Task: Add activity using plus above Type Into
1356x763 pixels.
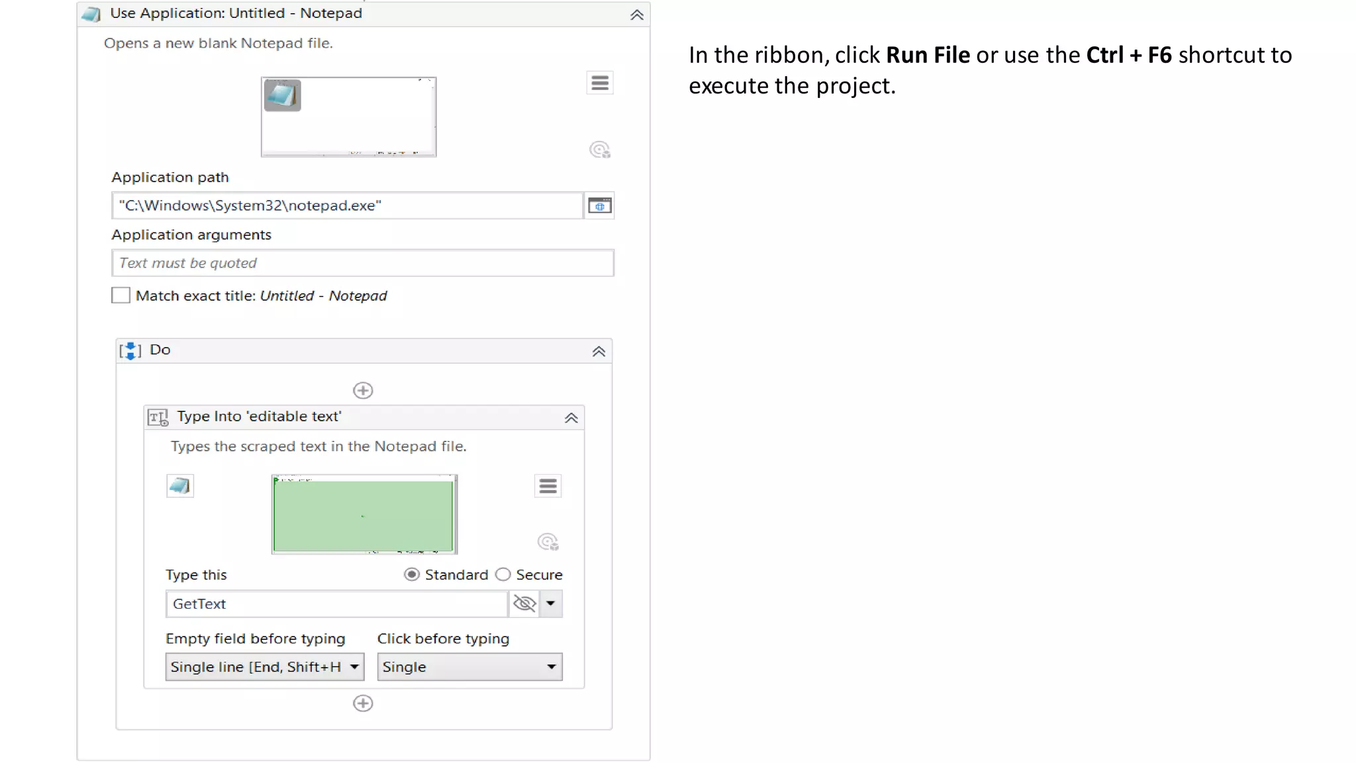Action: pos(363,391)
